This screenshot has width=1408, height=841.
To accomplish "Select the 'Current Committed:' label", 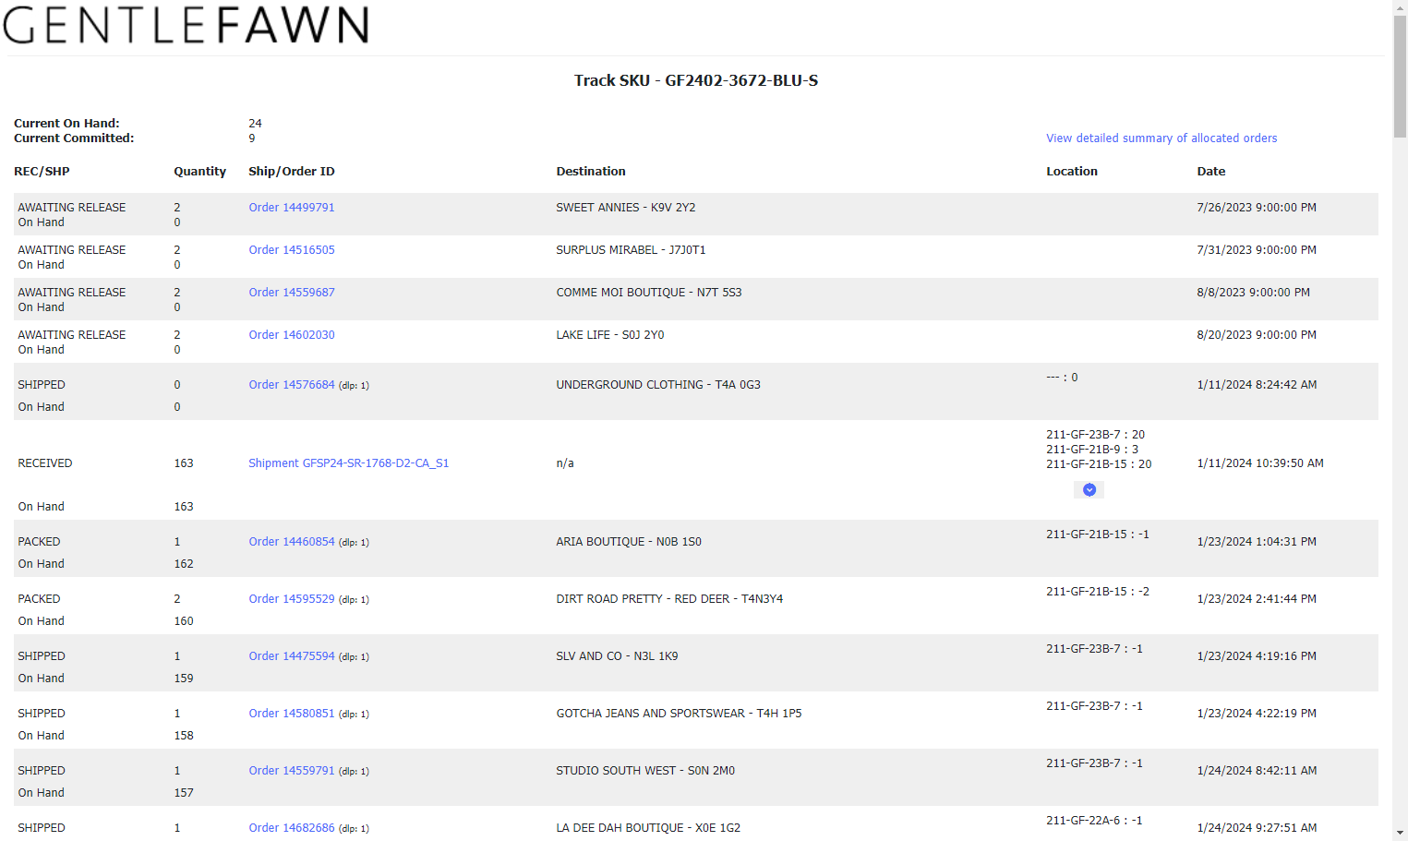I will [74, 138].
